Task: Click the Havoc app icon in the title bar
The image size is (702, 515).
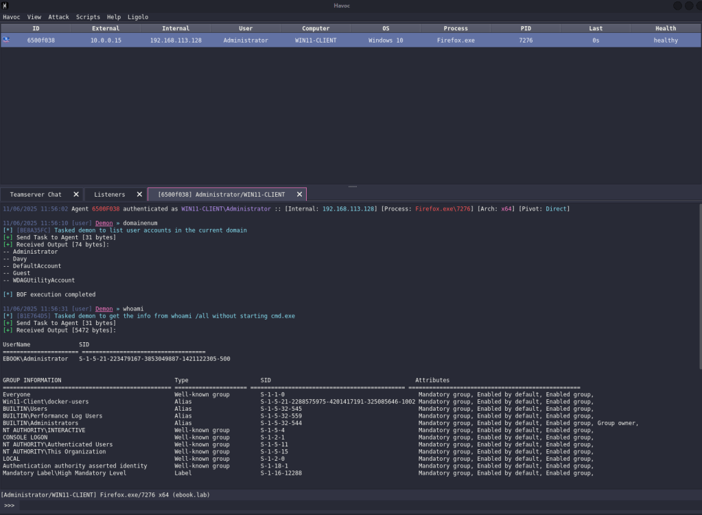Action: pyautogui.click(x=5, y=5)
